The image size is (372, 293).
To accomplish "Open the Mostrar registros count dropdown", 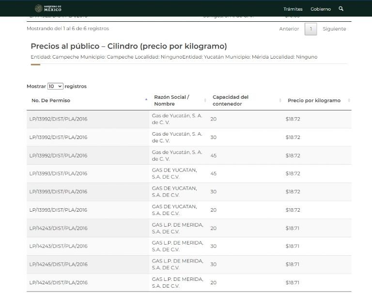I will (55, 86).
